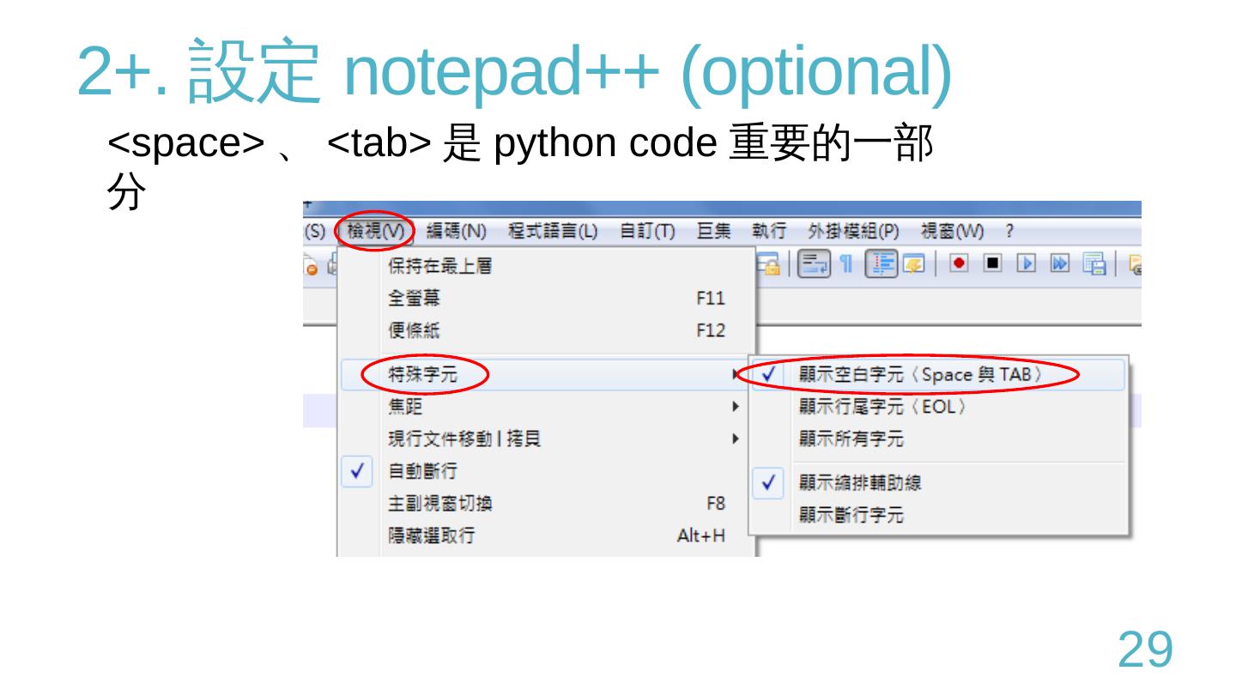Viewport: 1236px width, 695px height.
Task: Open the 程式語言(L) menu
Action: tap(553, 231)
